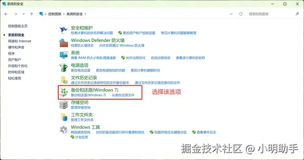Expand the recent locations dropdown chevron

[x=23, y=14]
